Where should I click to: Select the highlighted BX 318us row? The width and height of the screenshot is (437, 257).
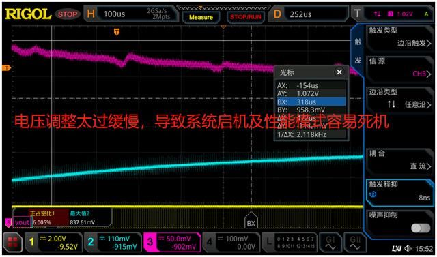click(x=311, y=102)
